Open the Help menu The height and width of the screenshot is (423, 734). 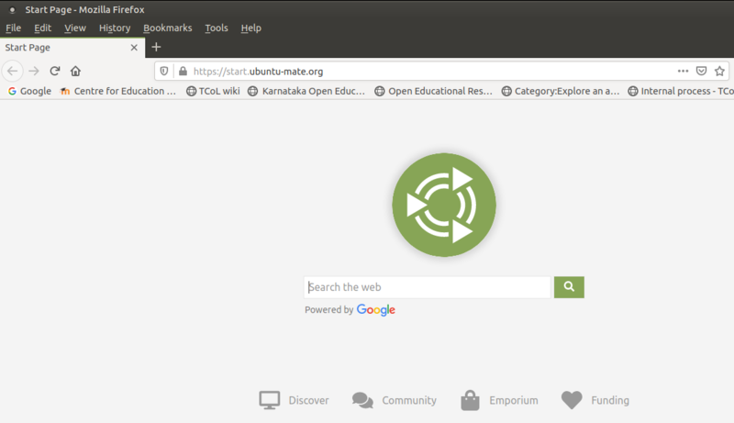pos(250,28)
